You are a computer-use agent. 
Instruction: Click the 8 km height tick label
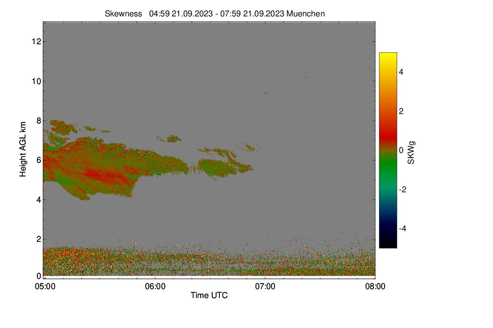click(x=38, y=121)
